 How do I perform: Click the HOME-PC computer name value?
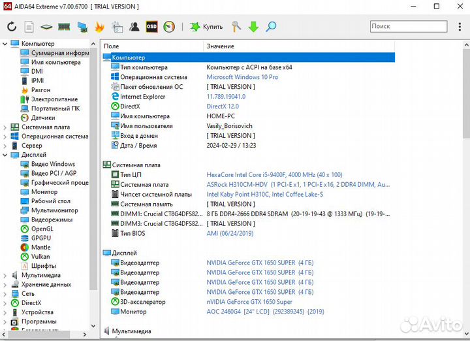[x=221, y=116]
